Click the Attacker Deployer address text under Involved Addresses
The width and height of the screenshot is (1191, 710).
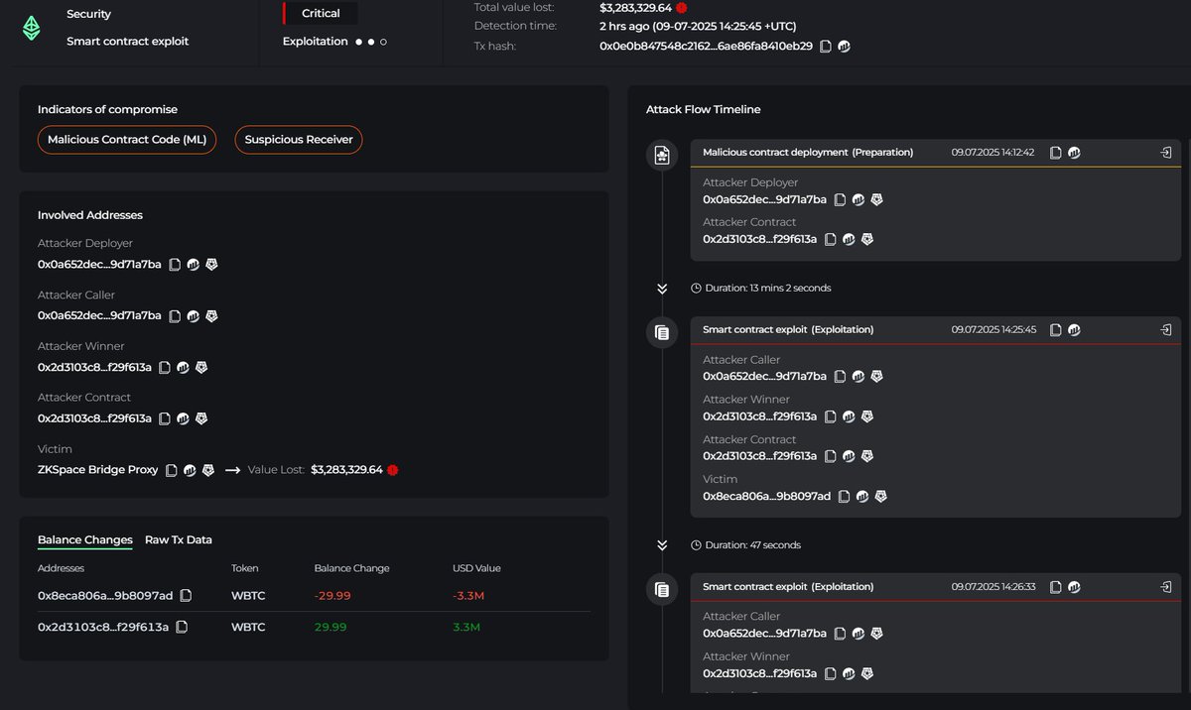click(99, 264)
